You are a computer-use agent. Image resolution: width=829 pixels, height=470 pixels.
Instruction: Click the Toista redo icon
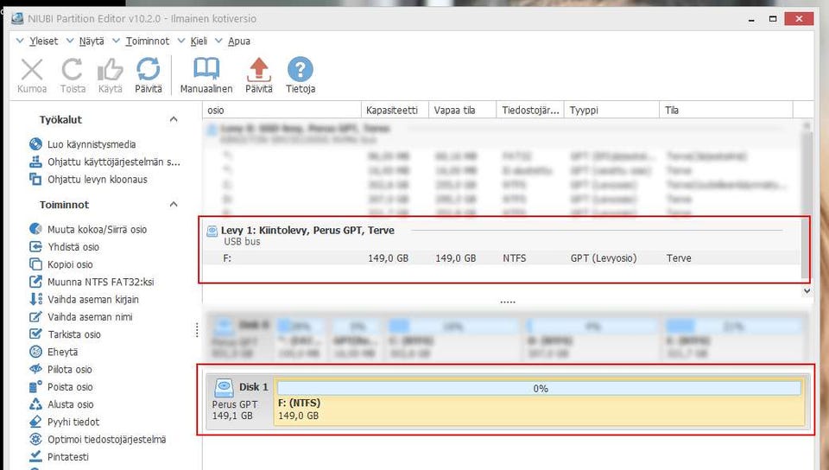[x=73, y=70]
